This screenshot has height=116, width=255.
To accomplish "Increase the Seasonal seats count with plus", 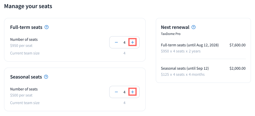I will point(133,92).
